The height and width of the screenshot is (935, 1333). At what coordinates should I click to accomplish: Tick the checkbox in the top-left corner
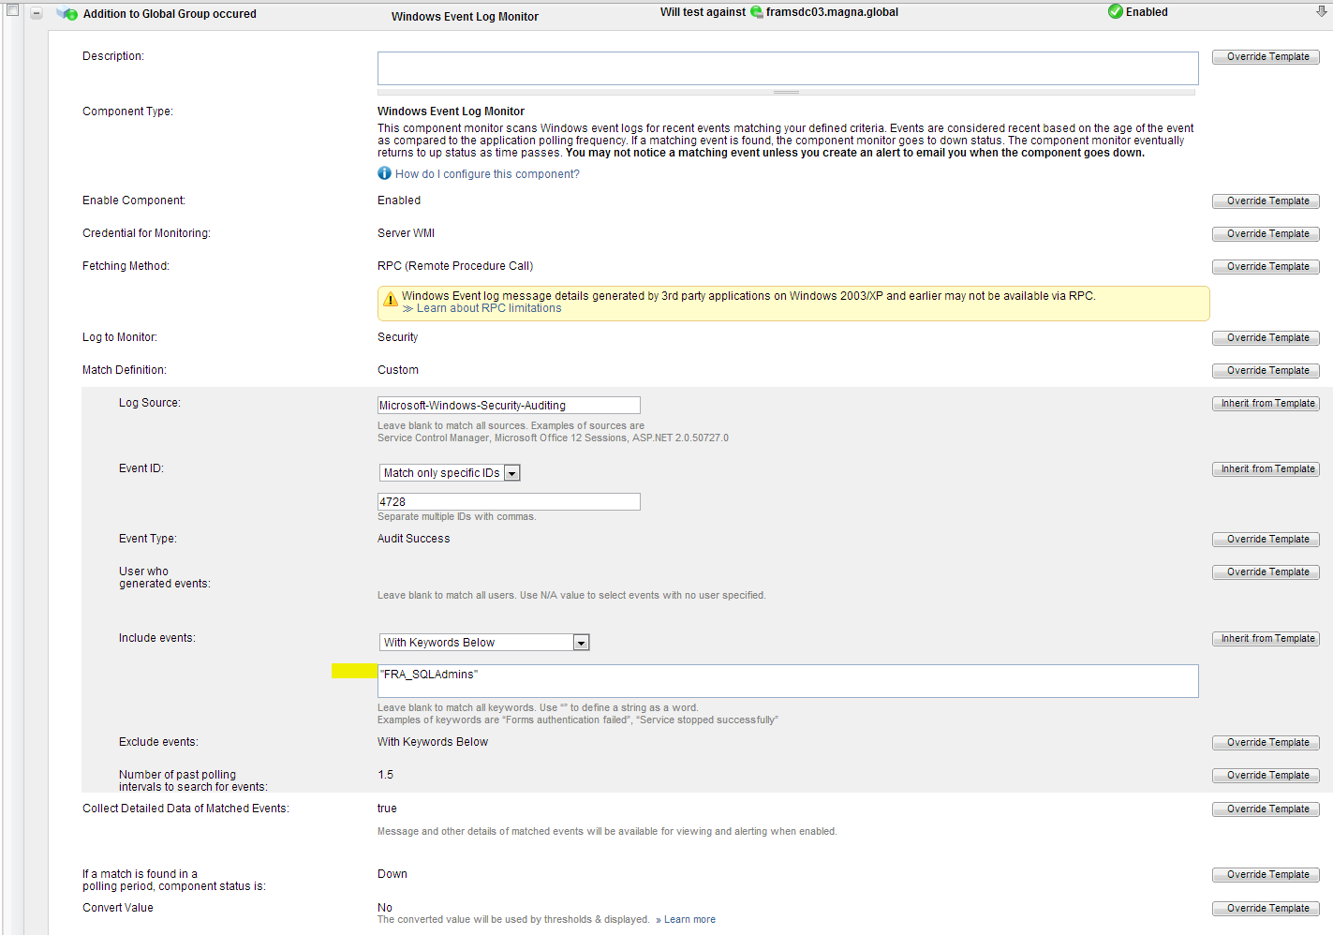10,12
